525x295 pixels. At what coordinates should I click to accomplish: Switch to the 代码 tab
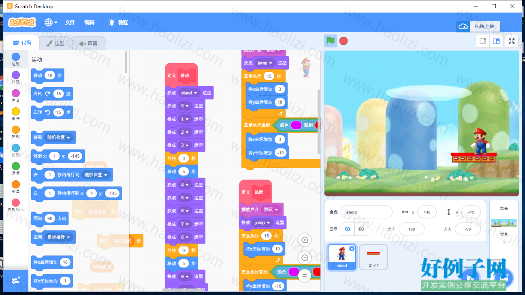[22, 43]
